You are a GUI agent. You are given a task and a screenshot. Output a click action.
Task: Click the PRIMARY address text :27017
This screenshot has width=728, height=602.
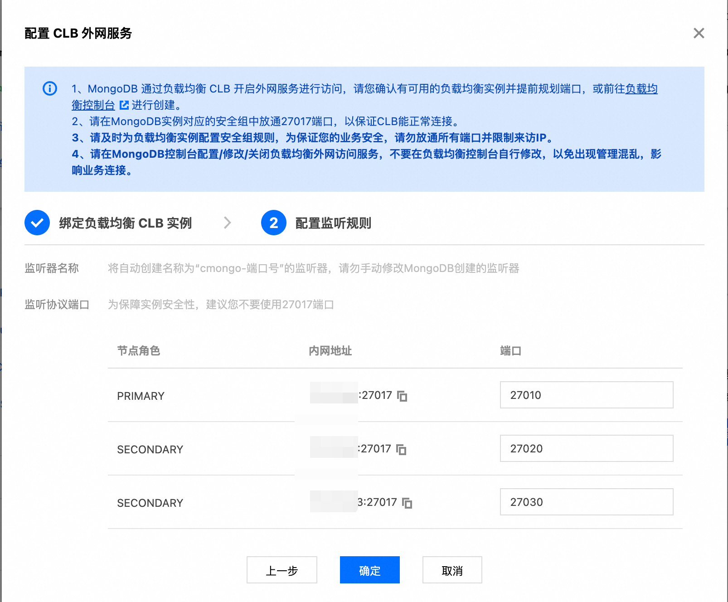(375, 395)
